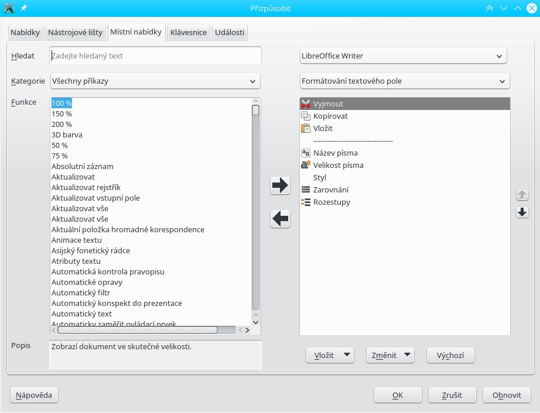Switch to the Nabídky tab
The image size is (540, 413).
[25, 33]
